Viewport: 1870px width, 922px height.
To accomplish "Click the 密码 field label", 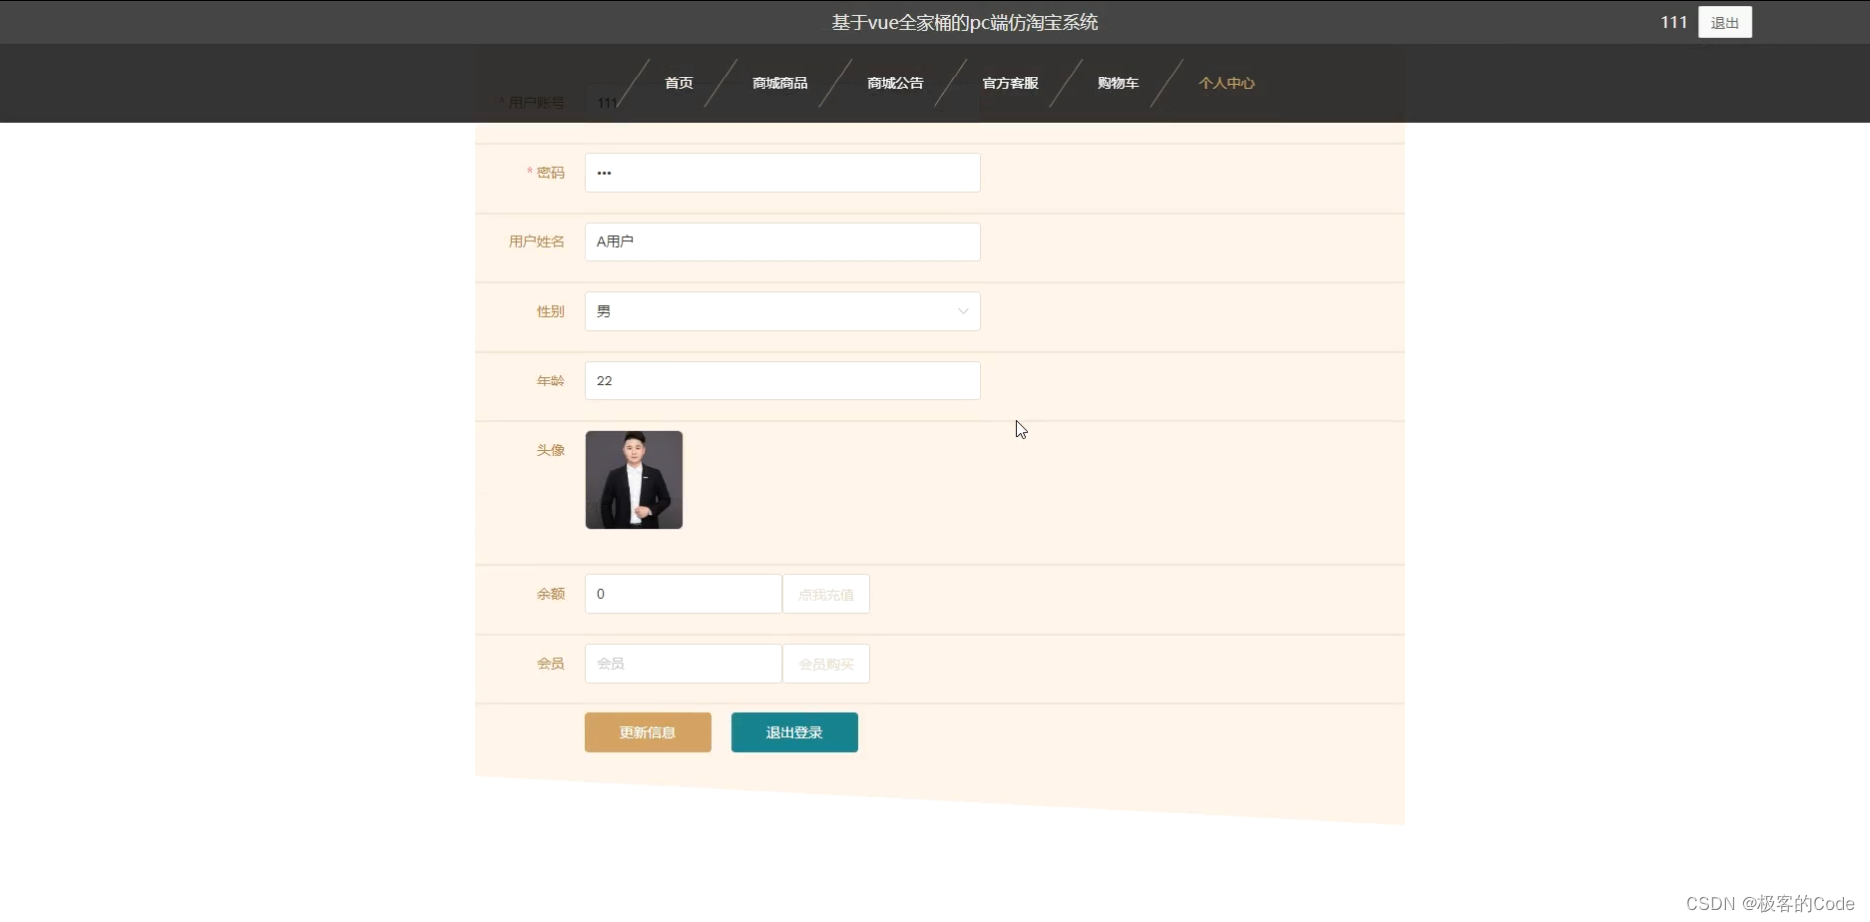I will pos(550,173).
